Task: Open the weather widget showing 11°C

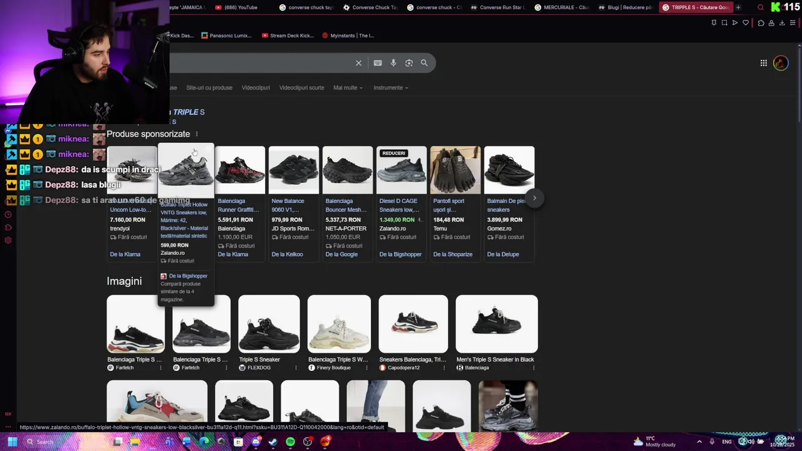Action: (655, 442)
